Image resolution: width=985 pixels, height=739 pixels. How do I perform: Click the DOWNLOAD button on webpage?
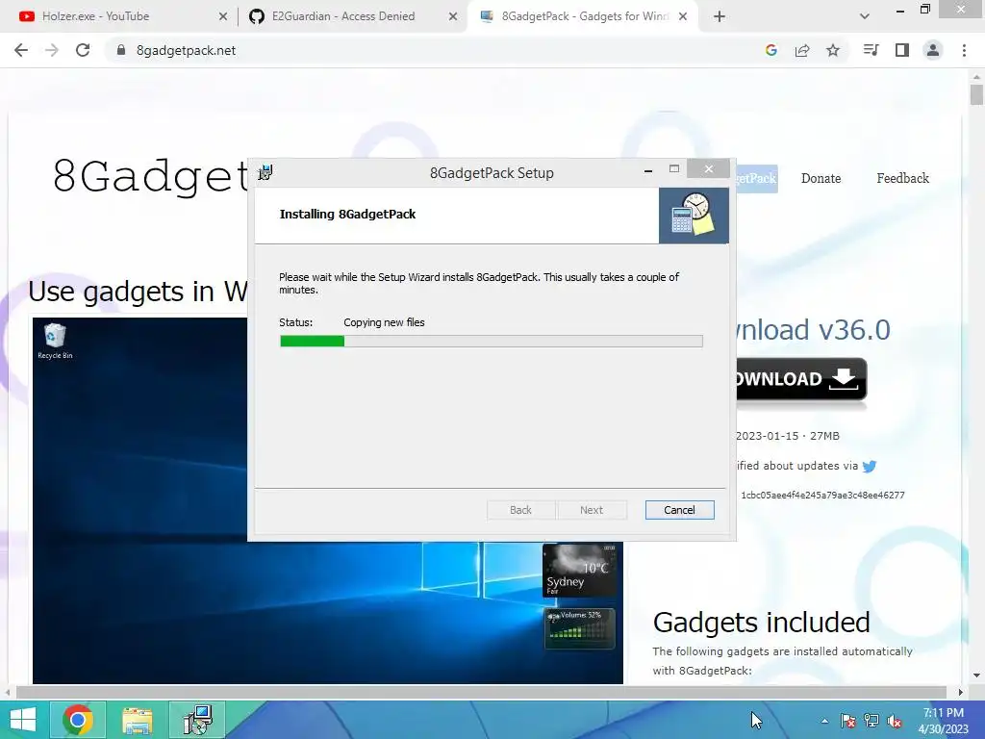[x=801, y=379]
